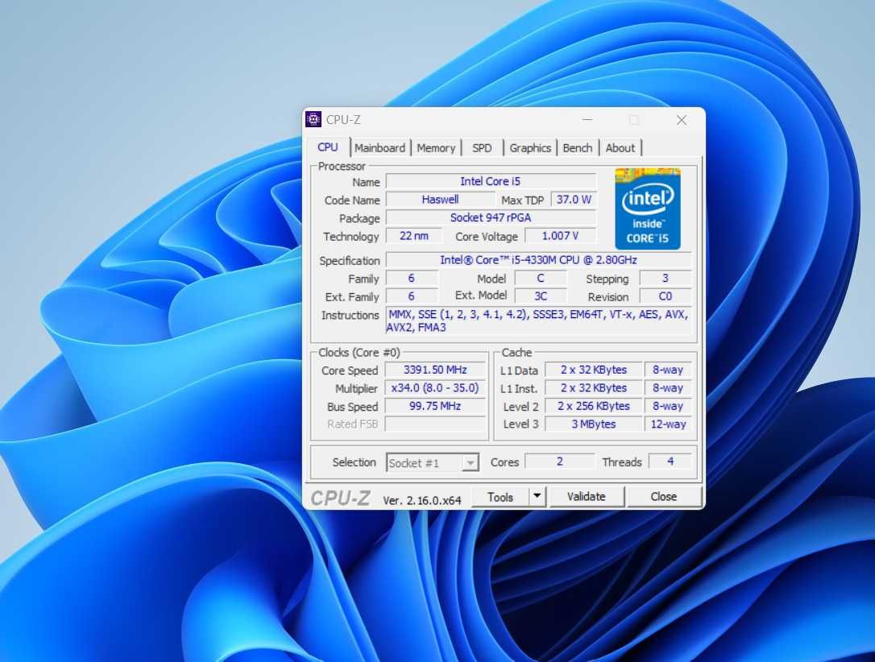Click the Tools button
This screenshot has width=875, height=662.
coord(500,497)
